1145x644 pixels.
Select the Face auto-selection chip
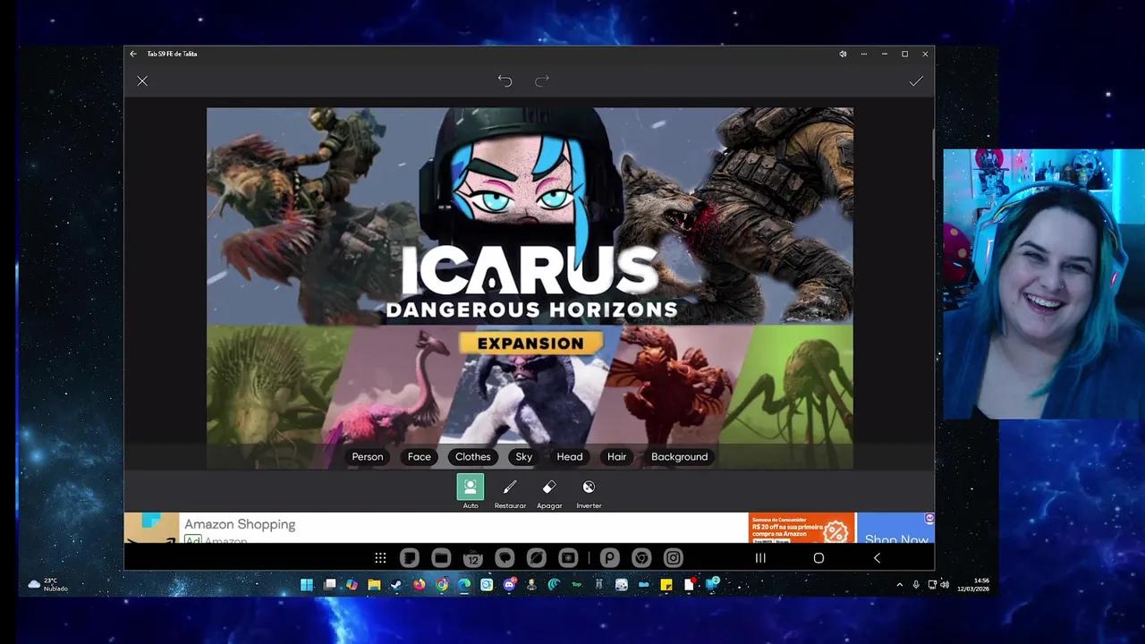click(x=420, y=456)
